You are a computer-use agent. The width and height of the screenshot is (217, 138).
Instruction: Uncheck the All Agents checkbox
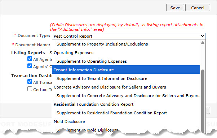tap(30, 59)
